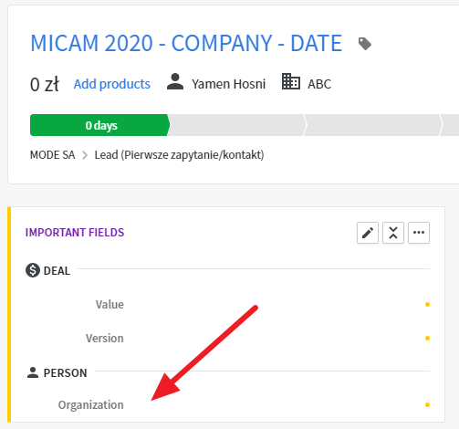This screenshot has width=459, height=429.
Task: Open the Add products link
Action: click(112, 84)
